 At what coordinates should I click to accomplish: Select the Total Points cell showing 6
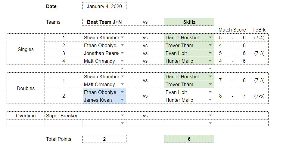189,139
